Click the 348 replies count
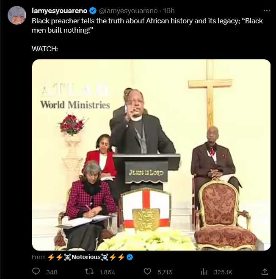The image size is (276, 279). point(52,272)
